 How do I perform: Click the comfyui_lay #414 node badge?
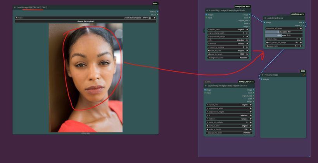246,82
